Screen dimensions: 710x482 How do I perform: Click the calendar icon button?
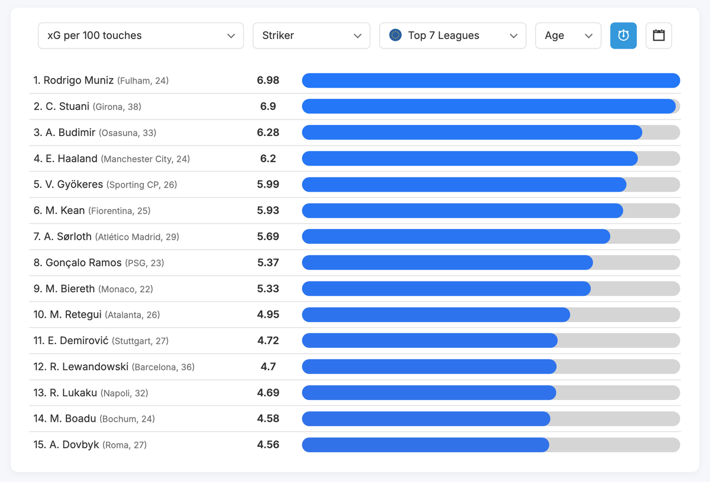[x=659, y=35]
